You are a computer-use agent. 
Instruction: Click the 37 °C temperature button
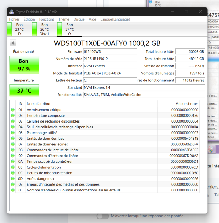(x=24, y=90)
